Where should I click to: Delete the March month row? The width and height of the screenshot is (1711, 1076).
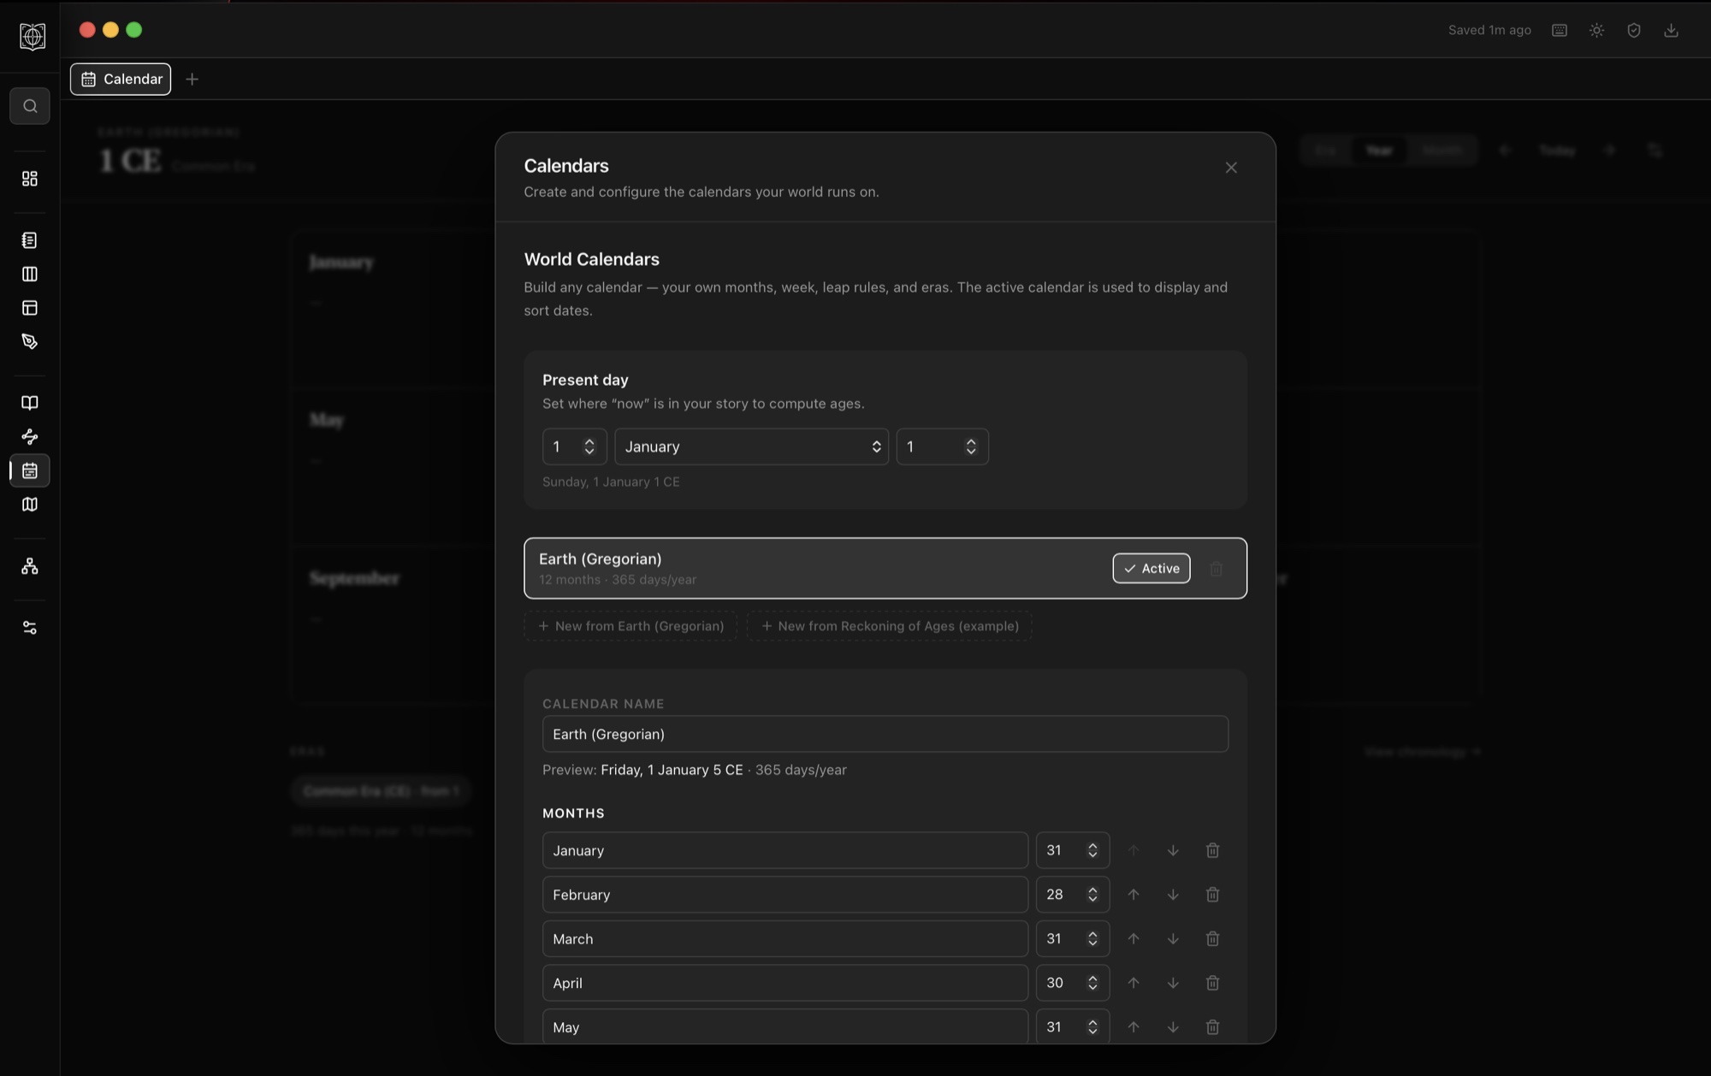1212,938
